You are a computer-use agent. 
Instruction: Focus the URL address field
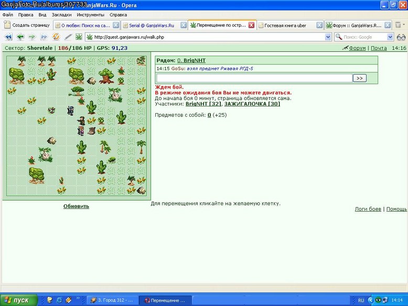click(x=209, y=37)
